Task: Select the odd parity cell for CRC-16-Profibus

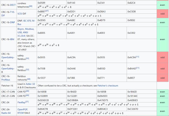Action: click(162, 78)
